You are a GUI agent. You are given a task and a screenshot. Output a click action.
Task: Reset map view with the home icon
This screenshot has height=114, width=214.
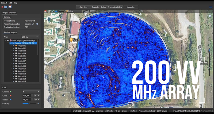click(45, 11)
